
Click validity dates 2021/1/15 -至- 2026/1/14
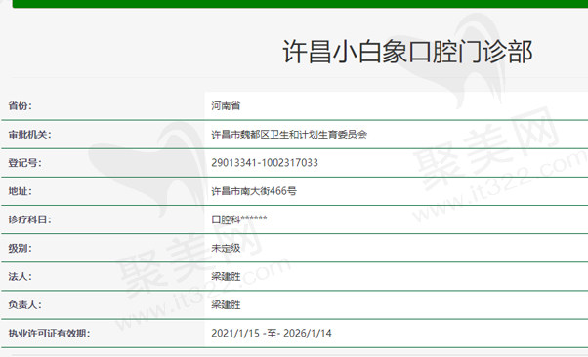click(x=272, y=333)
